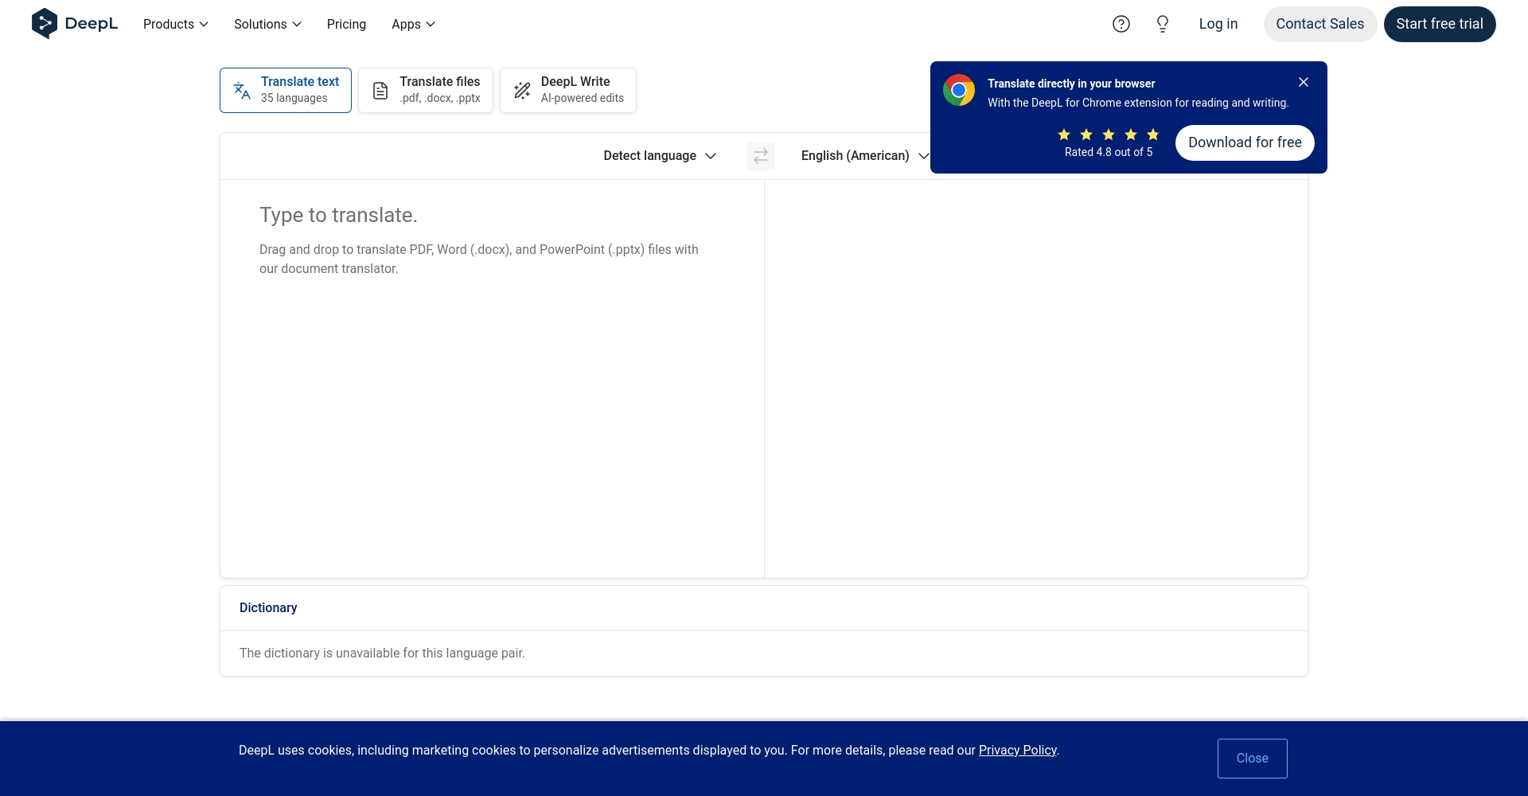Image resolution: width=1528 pixels, height=796 pixels.
Task: Click the Dictionary heading
Action: (268, 607)
